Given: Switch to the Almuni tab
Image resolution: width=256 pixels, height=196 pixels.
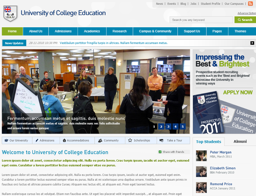Looking at the screenshot, I should click(240, 141).
